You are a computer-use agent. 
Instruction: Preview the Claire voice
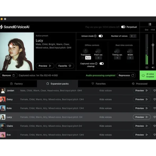(141, 126)
